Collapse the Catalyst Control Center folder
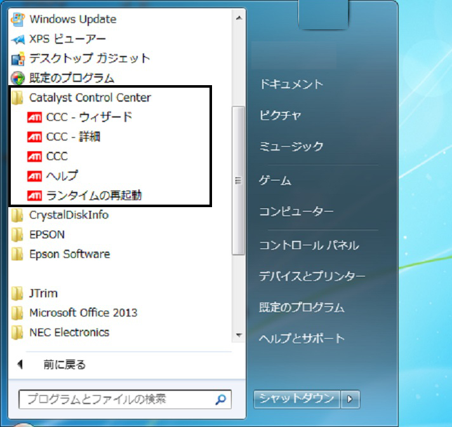The height and width of the screenshot is (427, 452). tap(90, 98)
